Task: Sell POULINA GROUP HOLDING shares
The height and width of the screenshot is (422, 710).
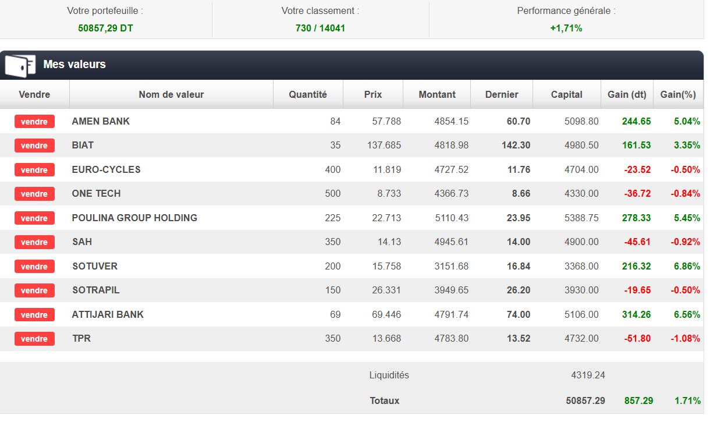Action: tap(34, 218)
